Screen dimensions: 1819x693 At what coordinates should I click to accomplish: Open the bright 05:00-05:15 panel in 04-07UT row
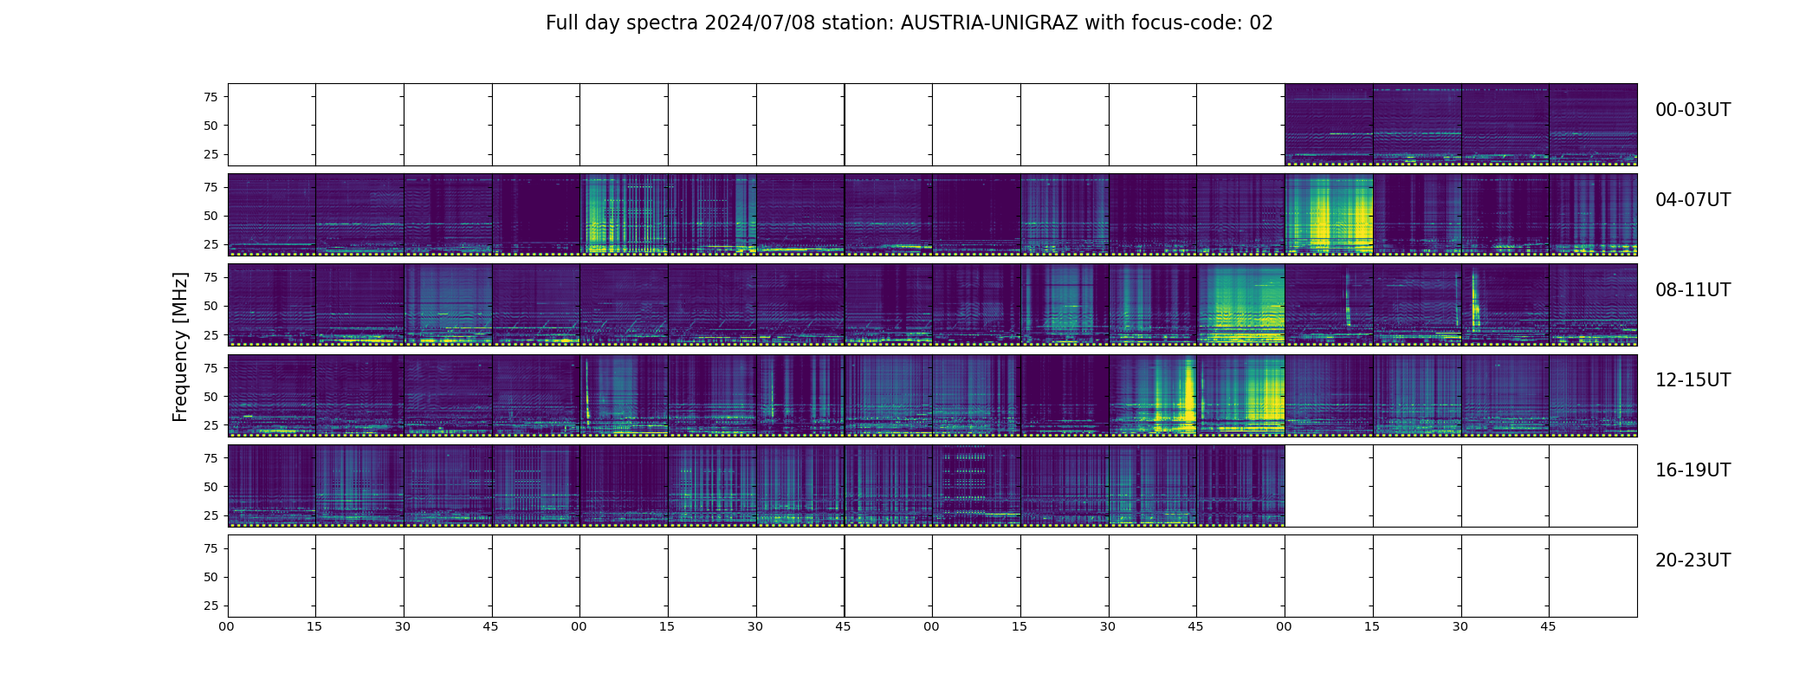pyautogui.click(x=624, y=215)
